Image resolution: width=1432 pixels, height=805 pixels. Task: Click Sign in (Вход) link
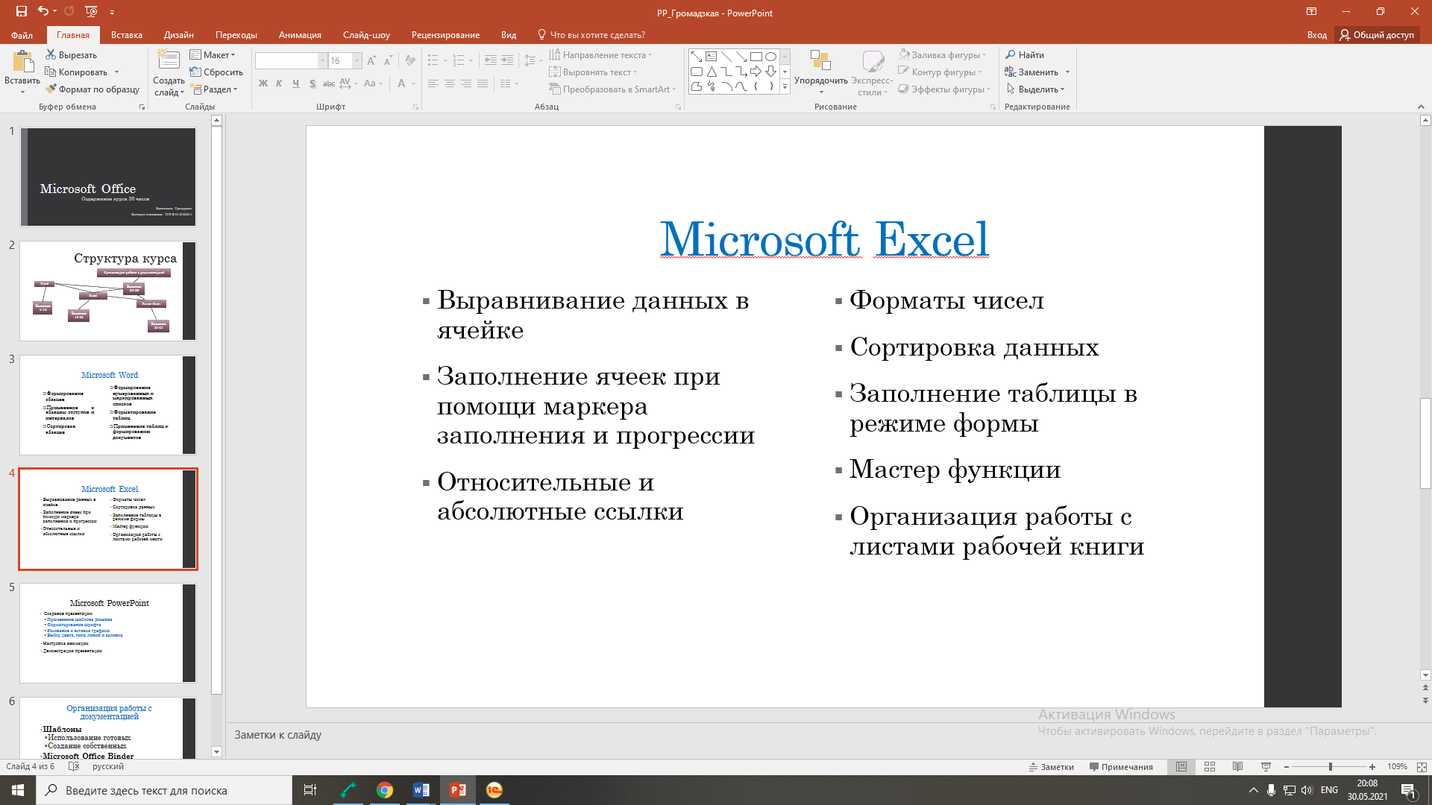pyautogui.click(x=1316, y=34)
